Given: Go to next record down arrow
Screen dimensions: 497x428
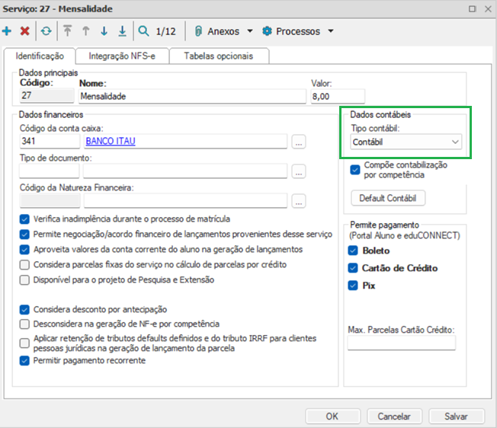Looking at the screenshot, I should pyautogui.click(x=104, y=31).
